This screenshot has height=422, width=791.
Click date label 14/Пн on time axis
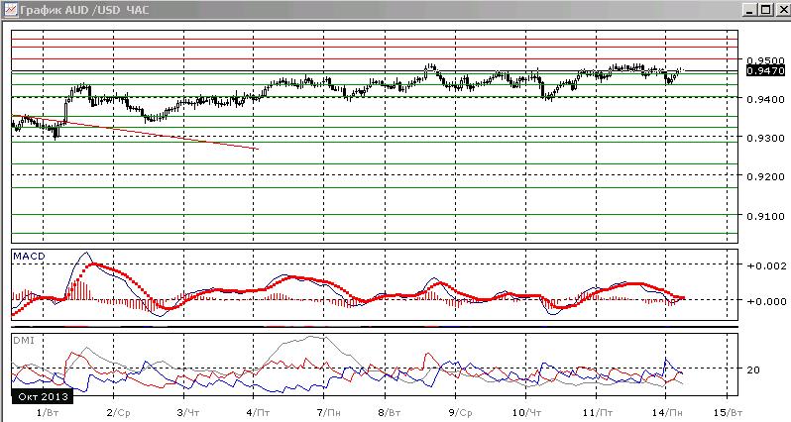pyautogui.click(x=667, y=413)
